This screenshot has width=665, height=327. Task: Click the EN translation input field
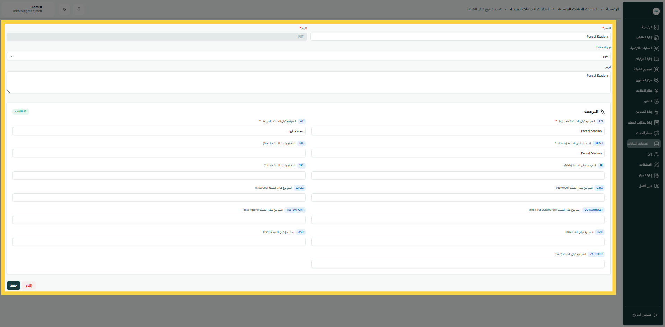458,131
